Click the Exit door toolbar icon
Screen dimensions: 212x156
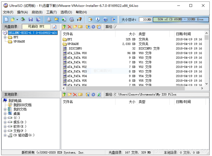[x=113, y=19]
